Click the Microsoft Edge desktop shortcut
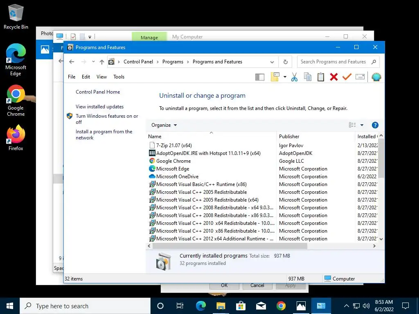The height and width of the screenshot is (314, 419). point(16,60)
